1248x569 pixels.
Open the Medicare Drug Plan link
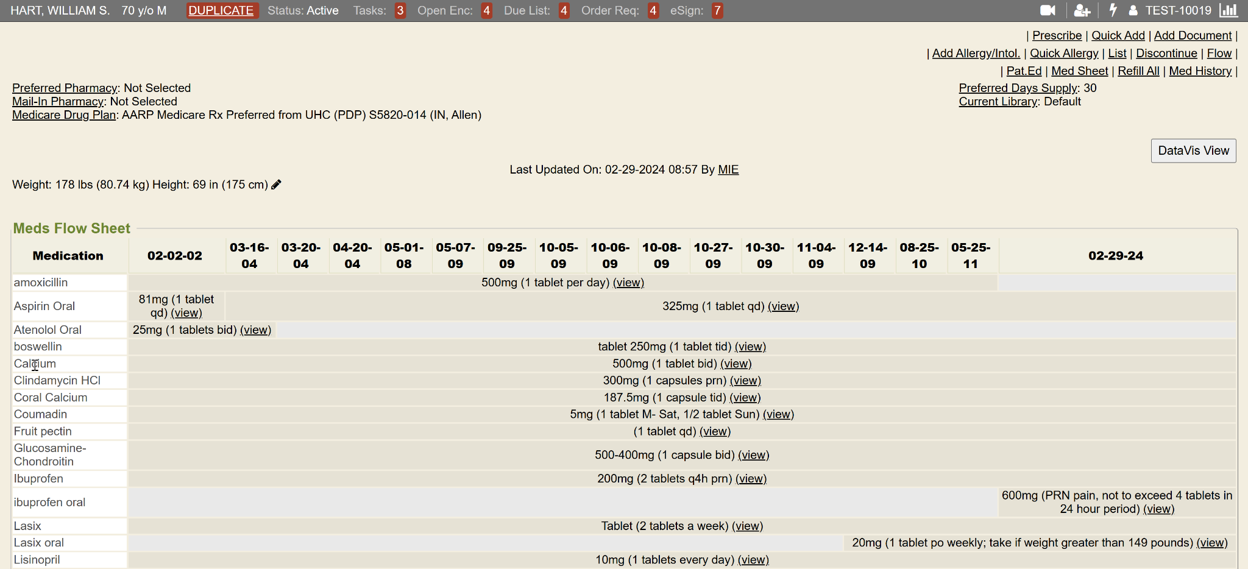[x=63, y=115]
